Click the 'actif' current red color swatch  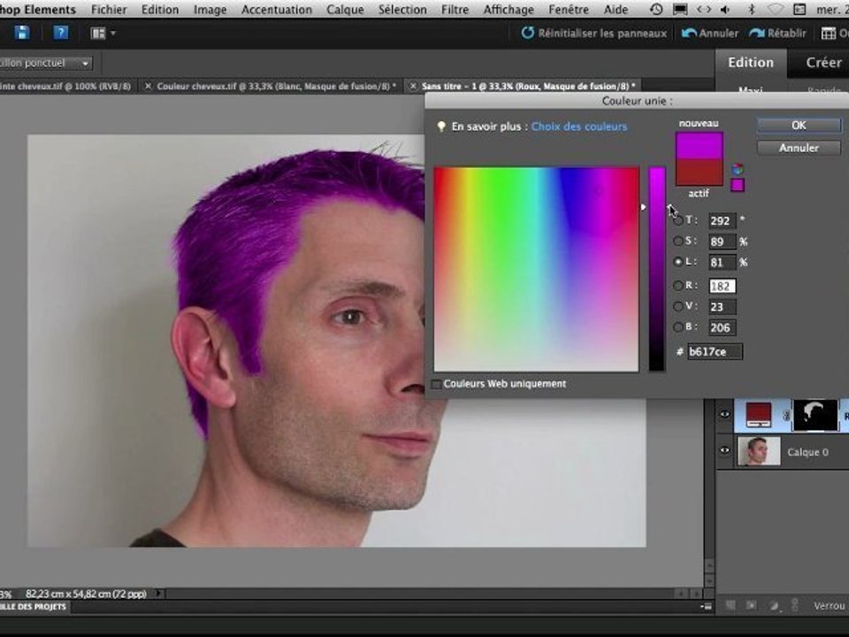pos(699,173)
